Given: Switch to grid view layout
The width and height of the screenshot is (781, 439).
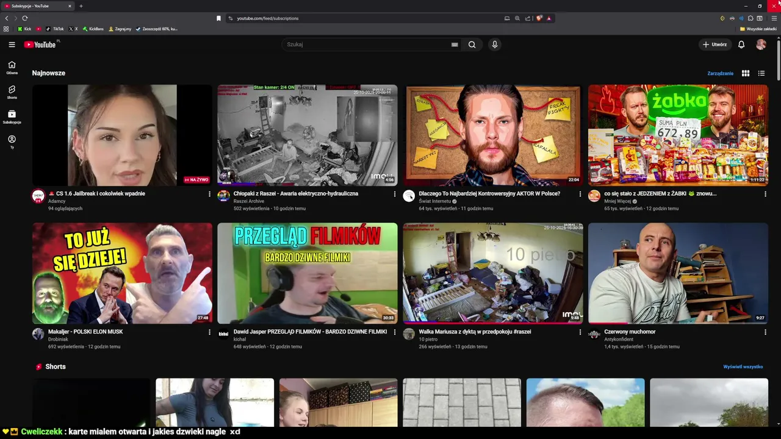Looking at the screenshot, I should pos(746,73).
